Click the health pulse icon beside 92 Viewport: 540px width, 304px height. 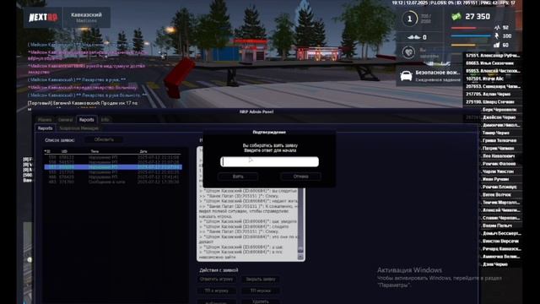497,28
